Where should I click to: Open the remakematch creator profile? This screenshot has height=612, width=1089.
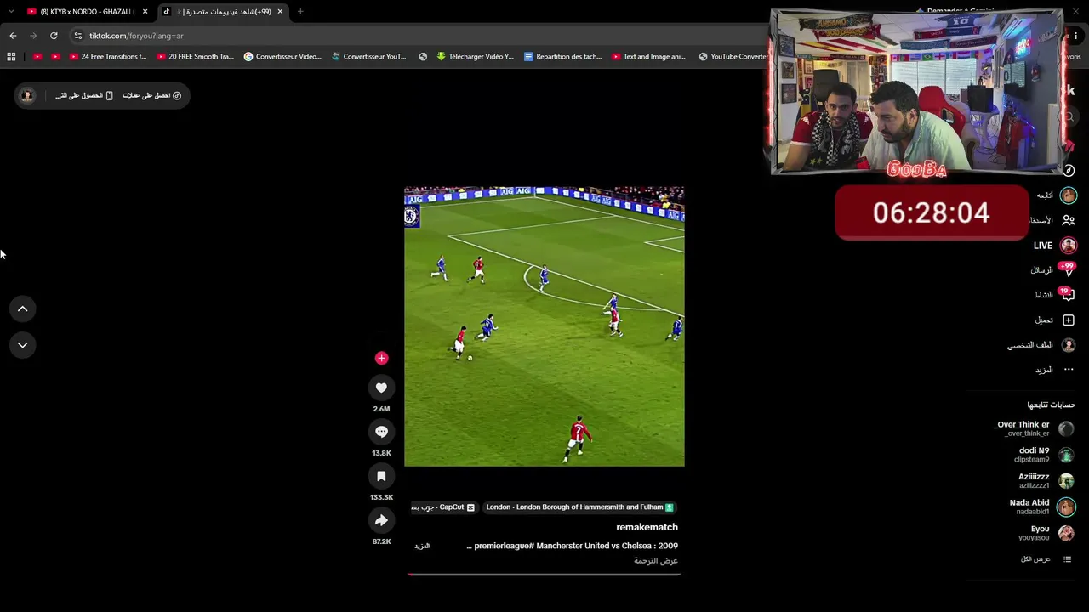pos(647,527)
